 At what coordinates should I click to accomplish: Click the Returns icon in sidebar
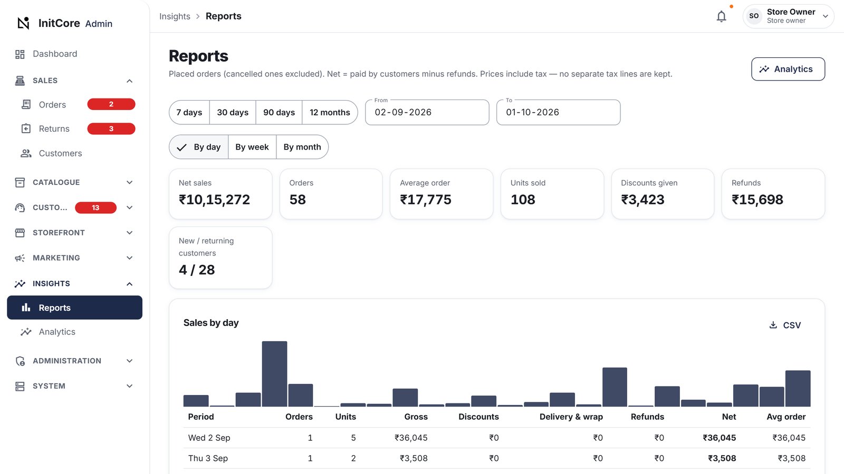tap(26, 129)
